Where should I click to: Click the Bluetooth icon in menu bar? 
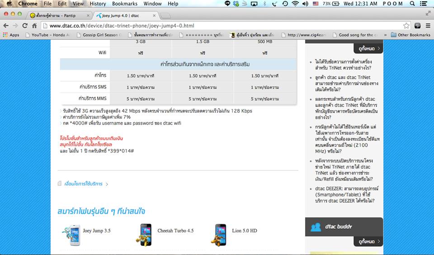[264, 4]
